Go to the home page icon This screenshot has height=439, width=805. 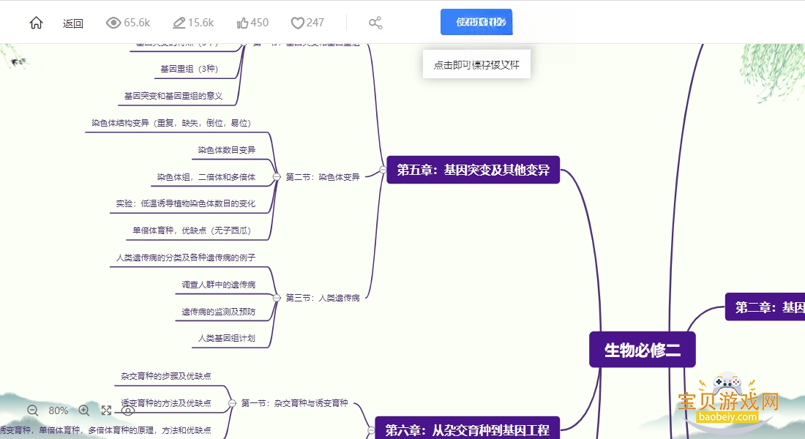[x=36, y=23]
